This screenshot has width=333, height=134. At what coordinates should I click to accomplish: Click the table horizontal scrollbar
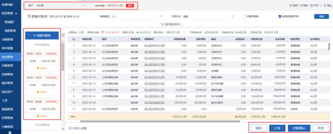[x=160, y=121]
